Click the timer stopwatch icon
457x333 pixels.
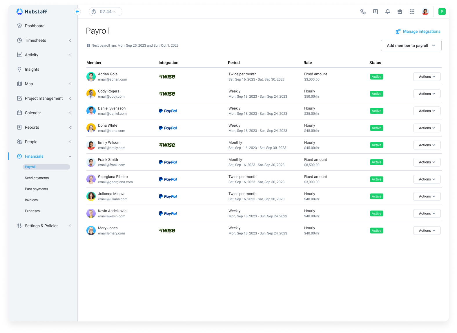click(x=94, y=12)
